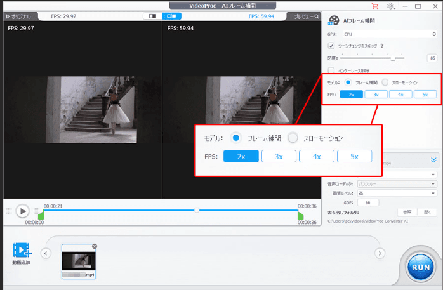Open the Preview (プレビュー) tab

(303, 16)
